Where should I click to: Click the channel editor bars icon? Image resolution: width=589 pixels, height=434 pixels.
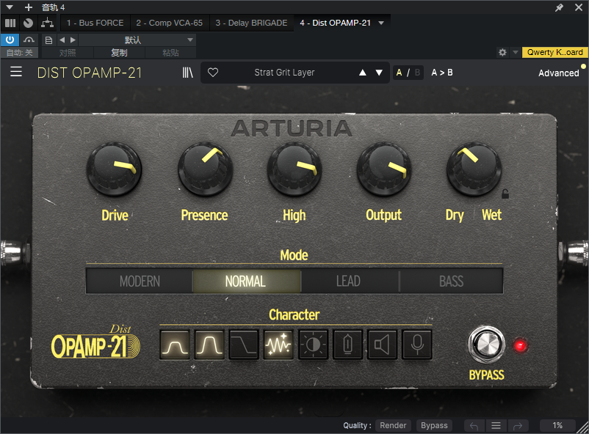pyautogui.click(x=10, y=23)
